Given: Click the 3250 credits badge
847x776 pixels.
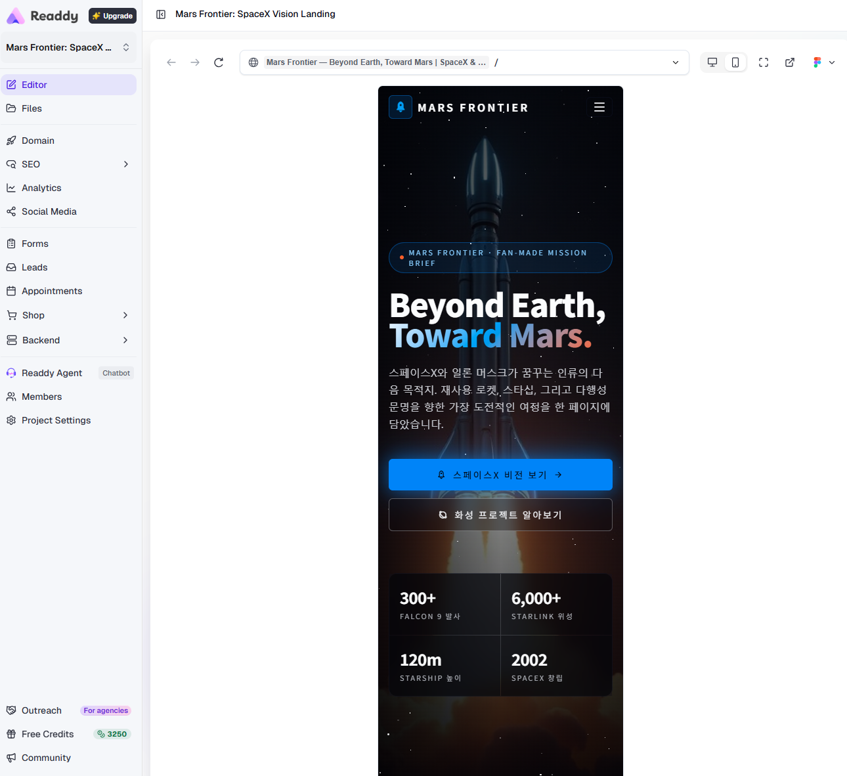Looking at the screenshot, I should coord(112,734).
